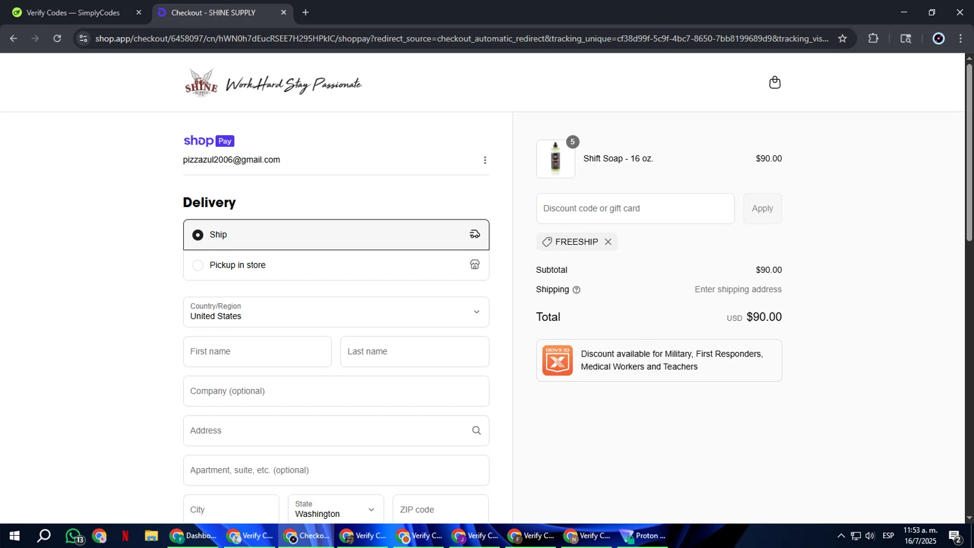Focus the First name field

[257, 351]
